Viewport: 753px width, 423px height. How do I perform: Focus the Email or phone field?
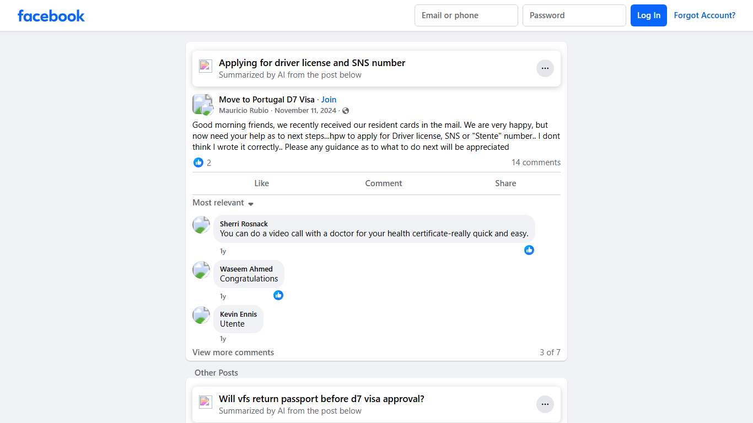[x=466, y=15]
